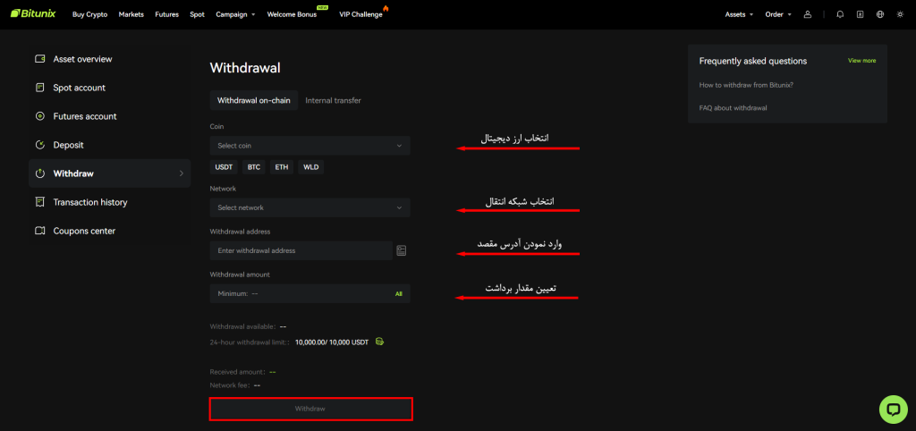Open How to withdraw from Bitunix FAQ
916x431 pixels.
pos(746,85)
